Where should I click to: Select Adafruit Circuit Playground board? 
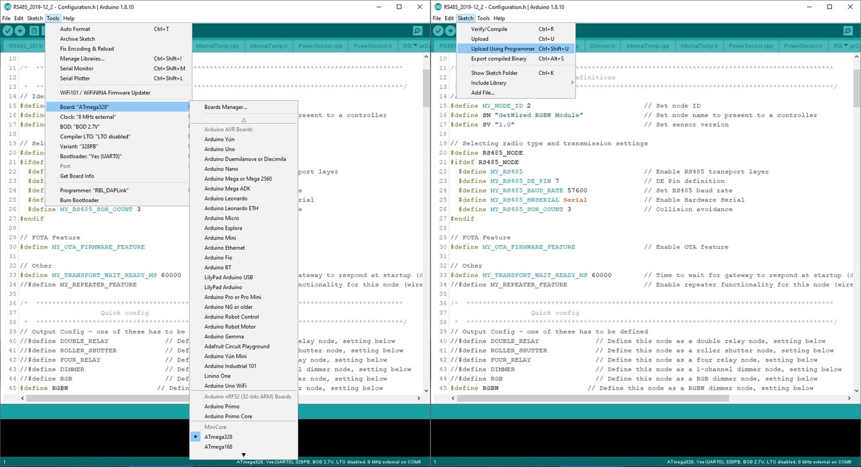[244, 346]
